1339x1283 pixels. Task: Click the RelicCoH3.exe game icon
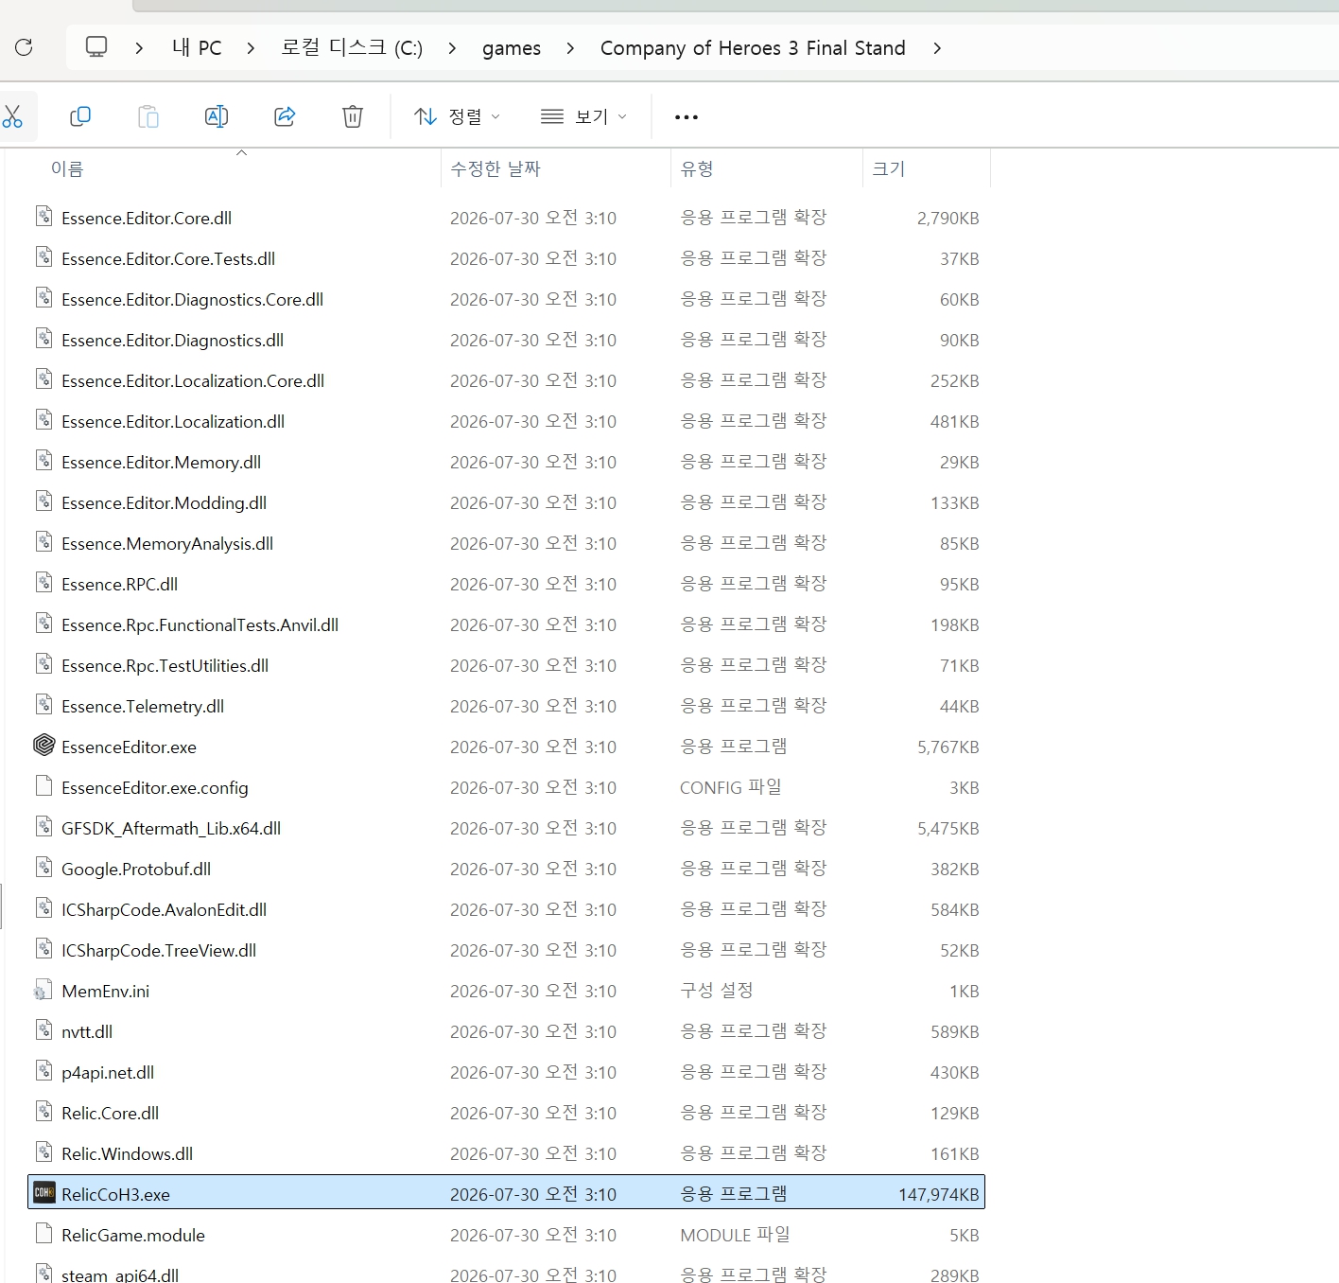point(43,1193)
